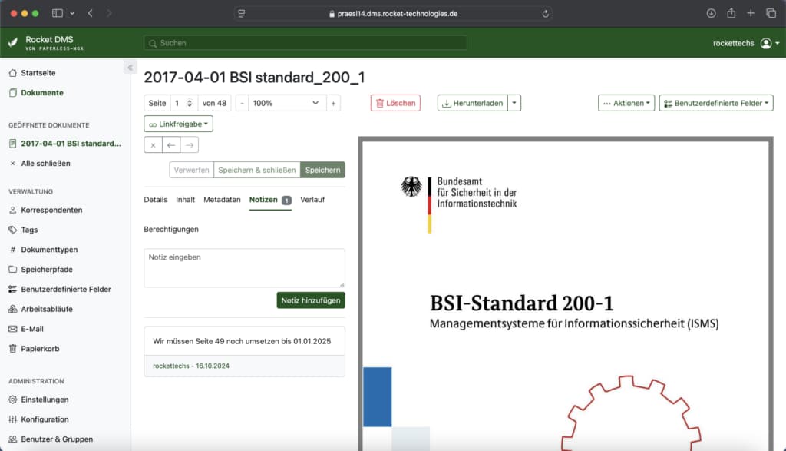Viewport: 786px width, 451px height.
Task: Open the zoom level 100% dropdown
Action: click(287, 104)
